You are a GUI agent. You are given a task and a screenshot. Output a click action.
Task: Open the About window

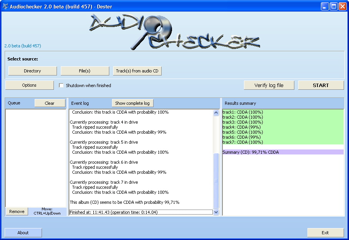[x=23, y=233]
